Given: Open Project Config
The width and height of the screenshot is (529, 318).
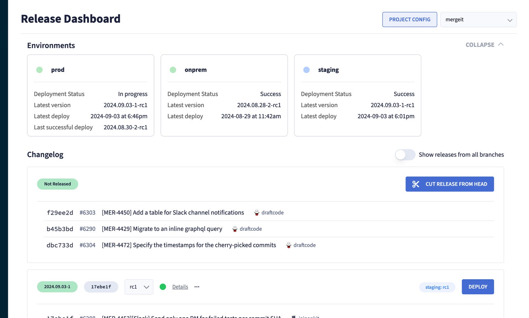Looking at the screenshot, I should click(x=410, y=19).
